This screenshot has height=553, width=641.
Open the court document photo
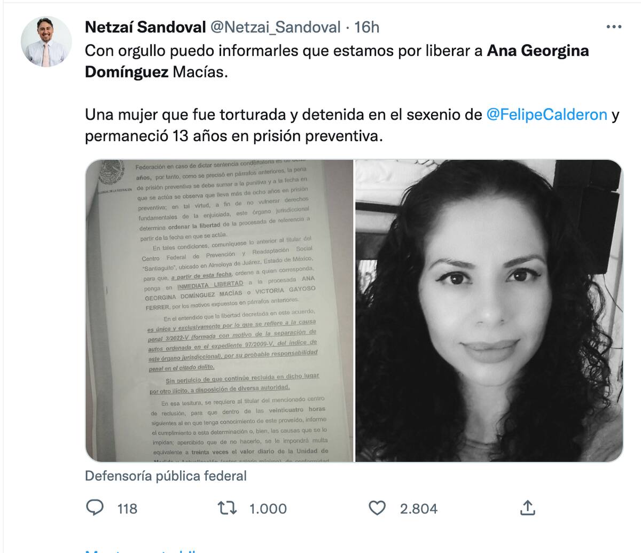tap(219, 310)
